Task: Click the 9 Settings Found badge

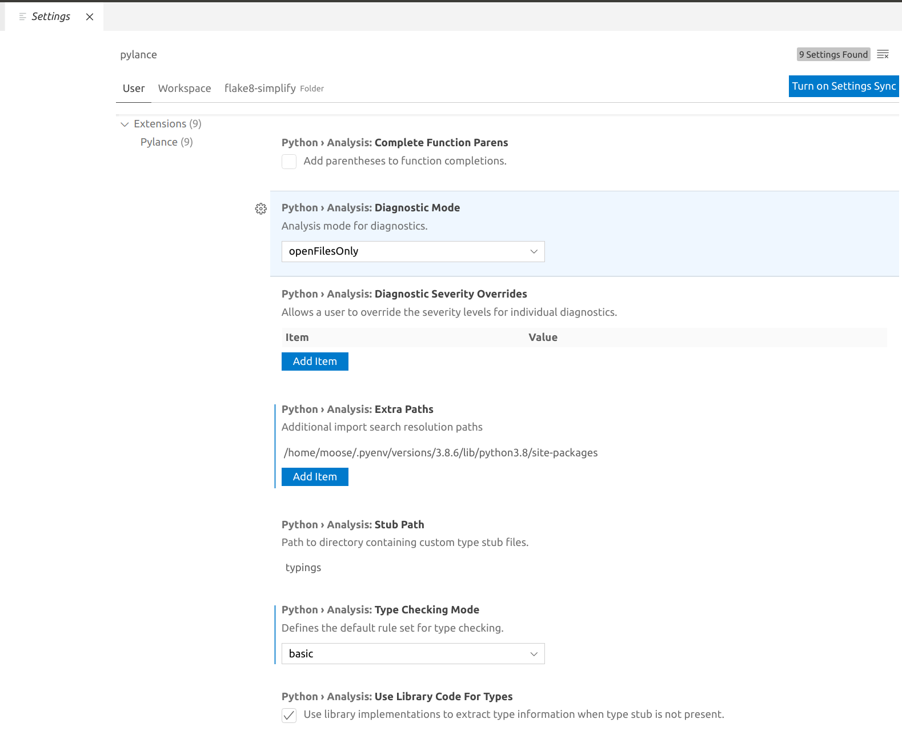Action: tap(833, 54)
